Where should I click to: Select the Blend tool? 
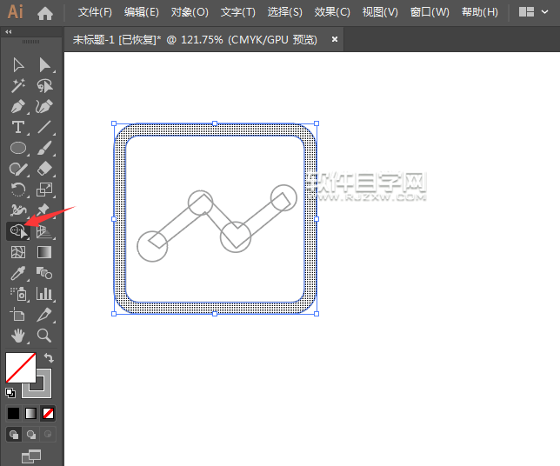44,273
